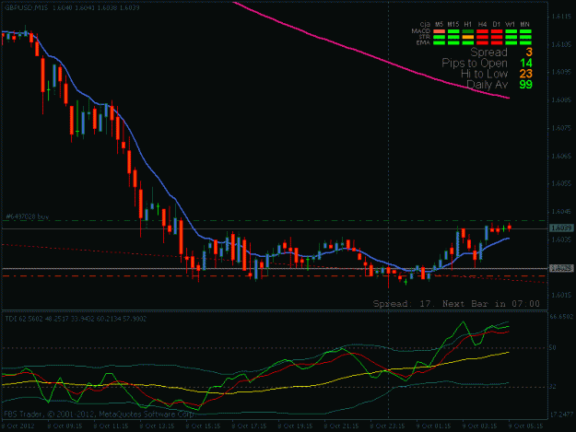
Task: Select the STR H4 red signal box
Action: (482, 37)
